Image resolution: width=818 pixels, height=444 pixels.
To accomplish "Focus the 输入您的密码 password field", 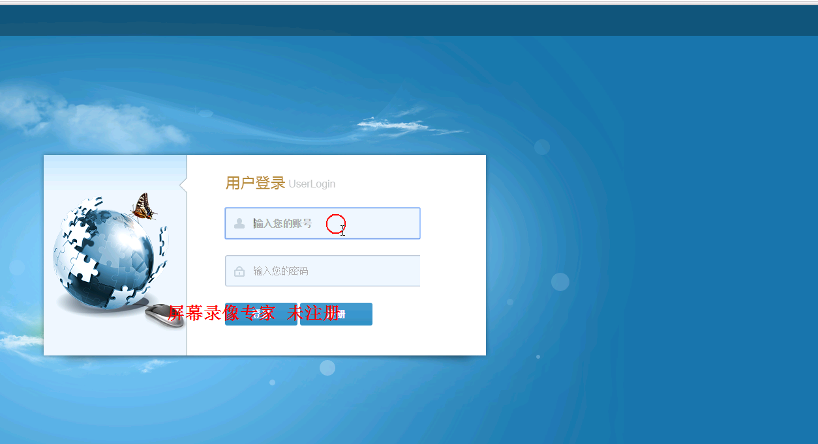I will (x=322, y=271).
